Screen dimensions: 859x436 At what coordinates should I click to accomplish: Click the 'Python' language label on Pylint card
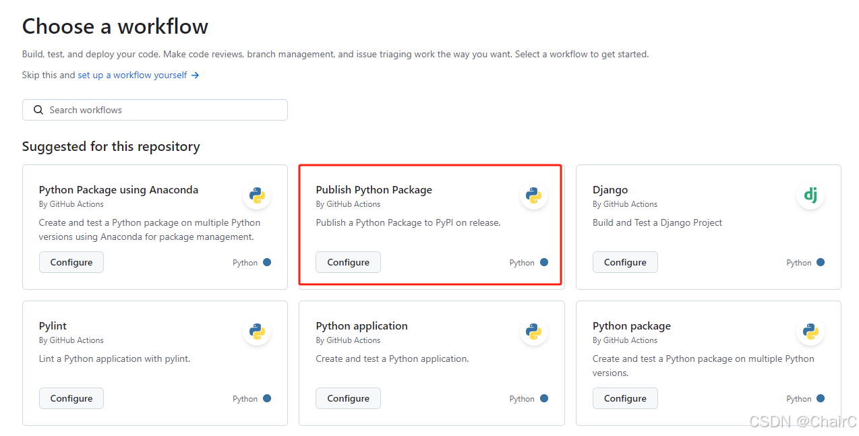pos(245,399)
